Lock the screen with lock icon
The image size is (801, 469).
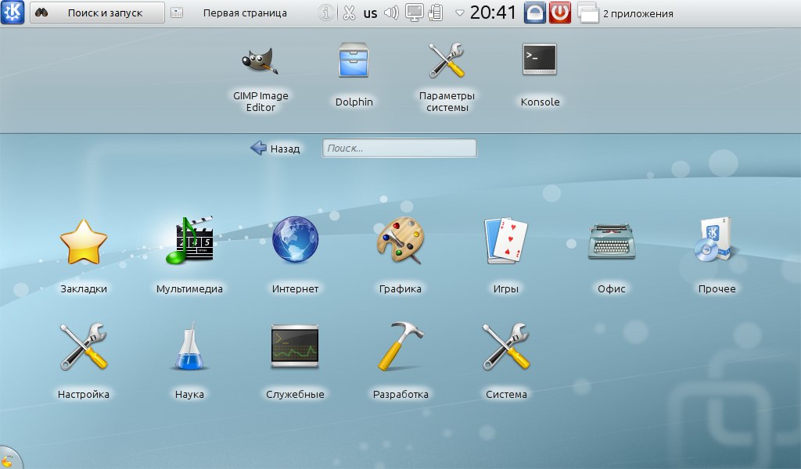pyautogui.click(x=535, y=13)
